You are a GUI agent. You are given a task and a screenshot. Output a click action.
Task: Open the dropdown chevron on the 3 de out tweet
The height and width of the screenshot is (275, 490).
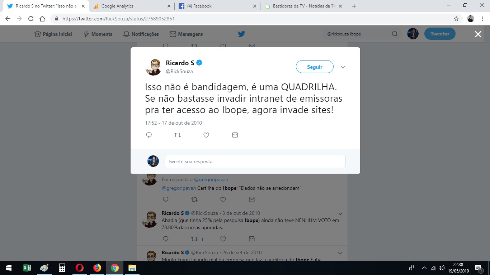pos(340,214)
